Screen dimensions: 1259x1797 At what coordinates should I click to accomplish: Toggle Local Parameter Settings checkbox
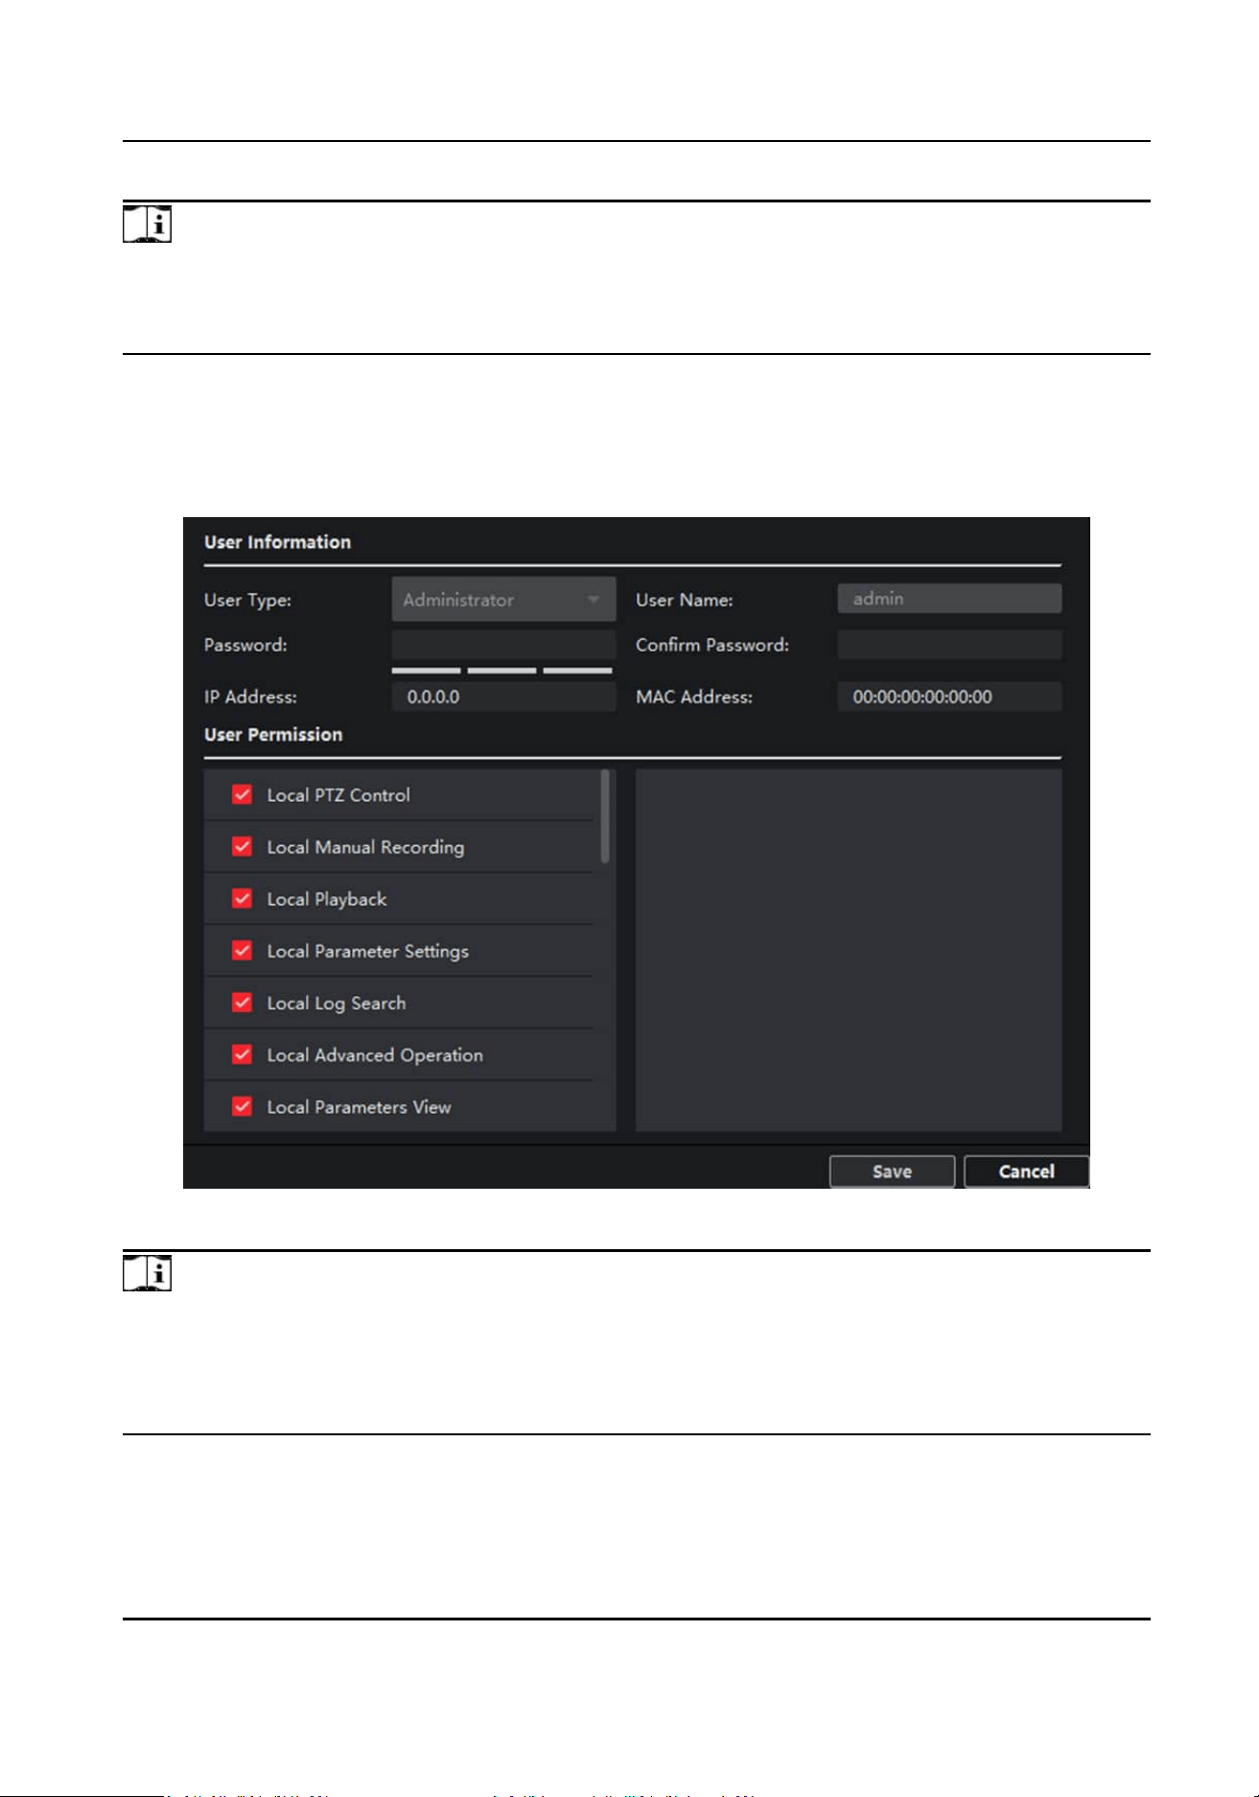(243, 950)
